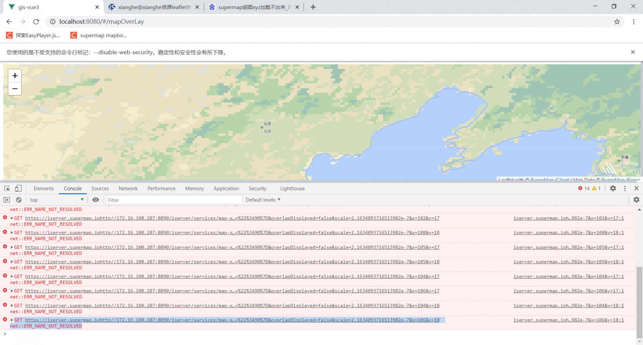Switch to the xianghe leaflet tab
The height and width of the screenshot is (345, 643).
(154, 7)
